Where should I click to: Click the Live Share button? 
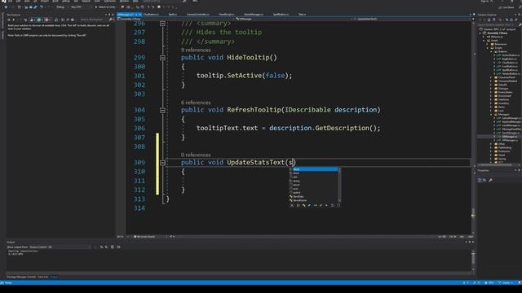[x=507, y=7]
